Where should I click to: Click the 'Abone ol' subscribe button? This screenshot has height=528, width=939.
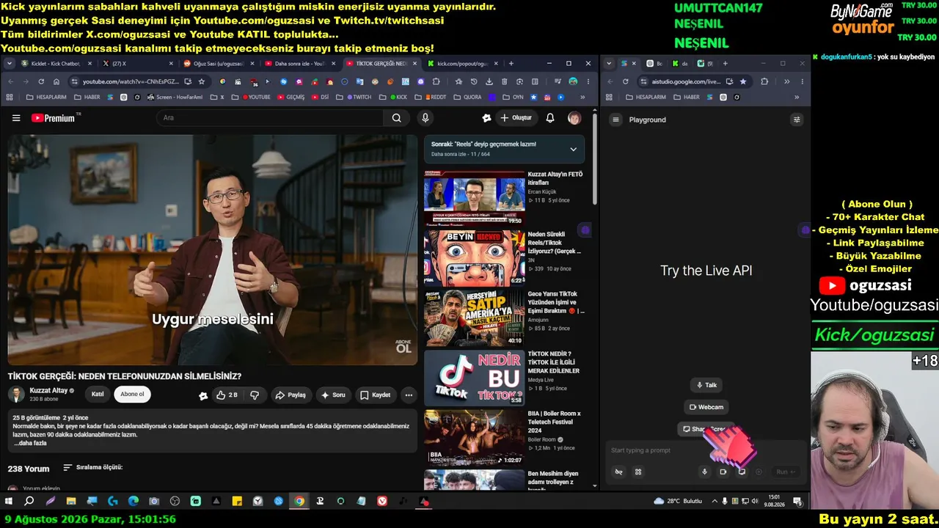(x=132, y=395)
